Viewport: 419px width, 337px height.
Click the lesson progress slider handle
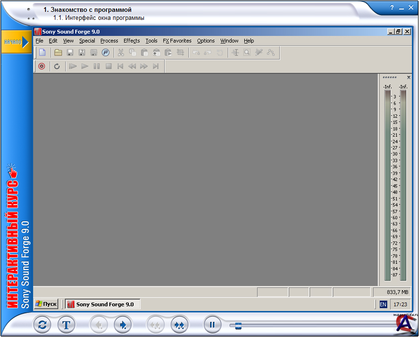pyautogui.click(x=238, y=325)
